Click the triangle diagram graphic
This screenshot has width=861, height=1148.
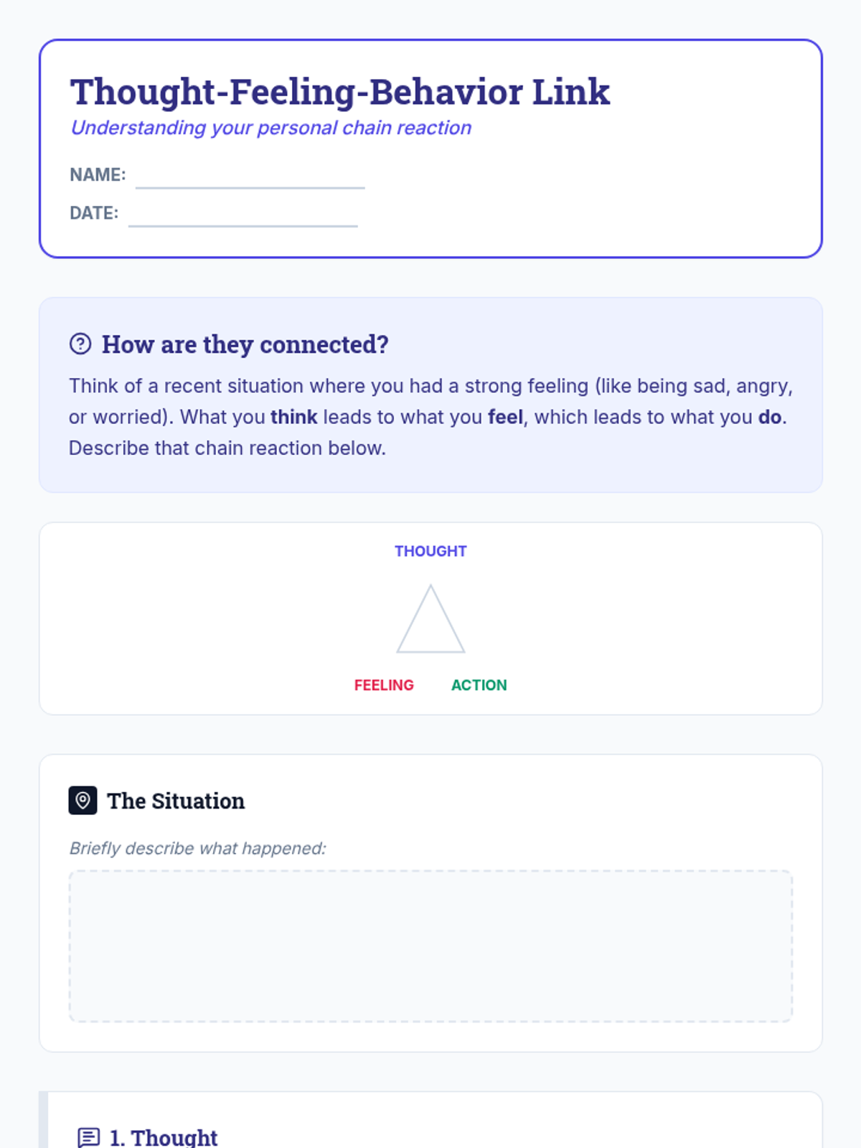coord(430,620)
